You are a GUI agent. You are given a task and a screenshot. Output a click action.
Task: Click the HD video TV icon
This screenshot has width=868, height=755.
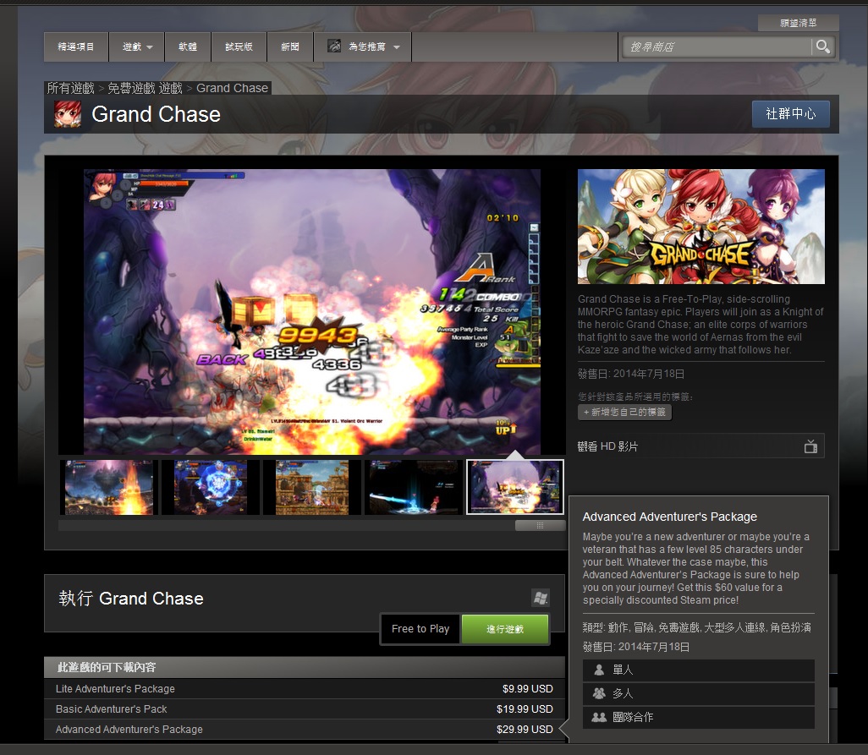(x=810, y=446)
